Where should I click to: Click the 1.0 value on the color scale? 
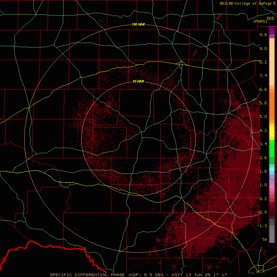click(263, 185)
